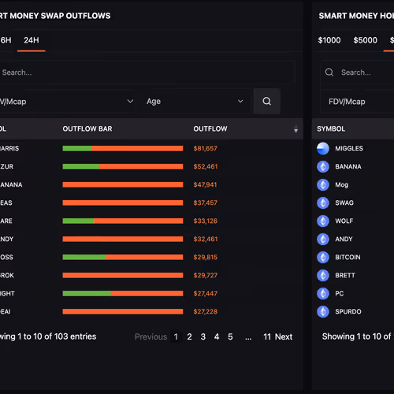Click the $27,447 outflow value
The image size is (394, 394).
point(206,293)
